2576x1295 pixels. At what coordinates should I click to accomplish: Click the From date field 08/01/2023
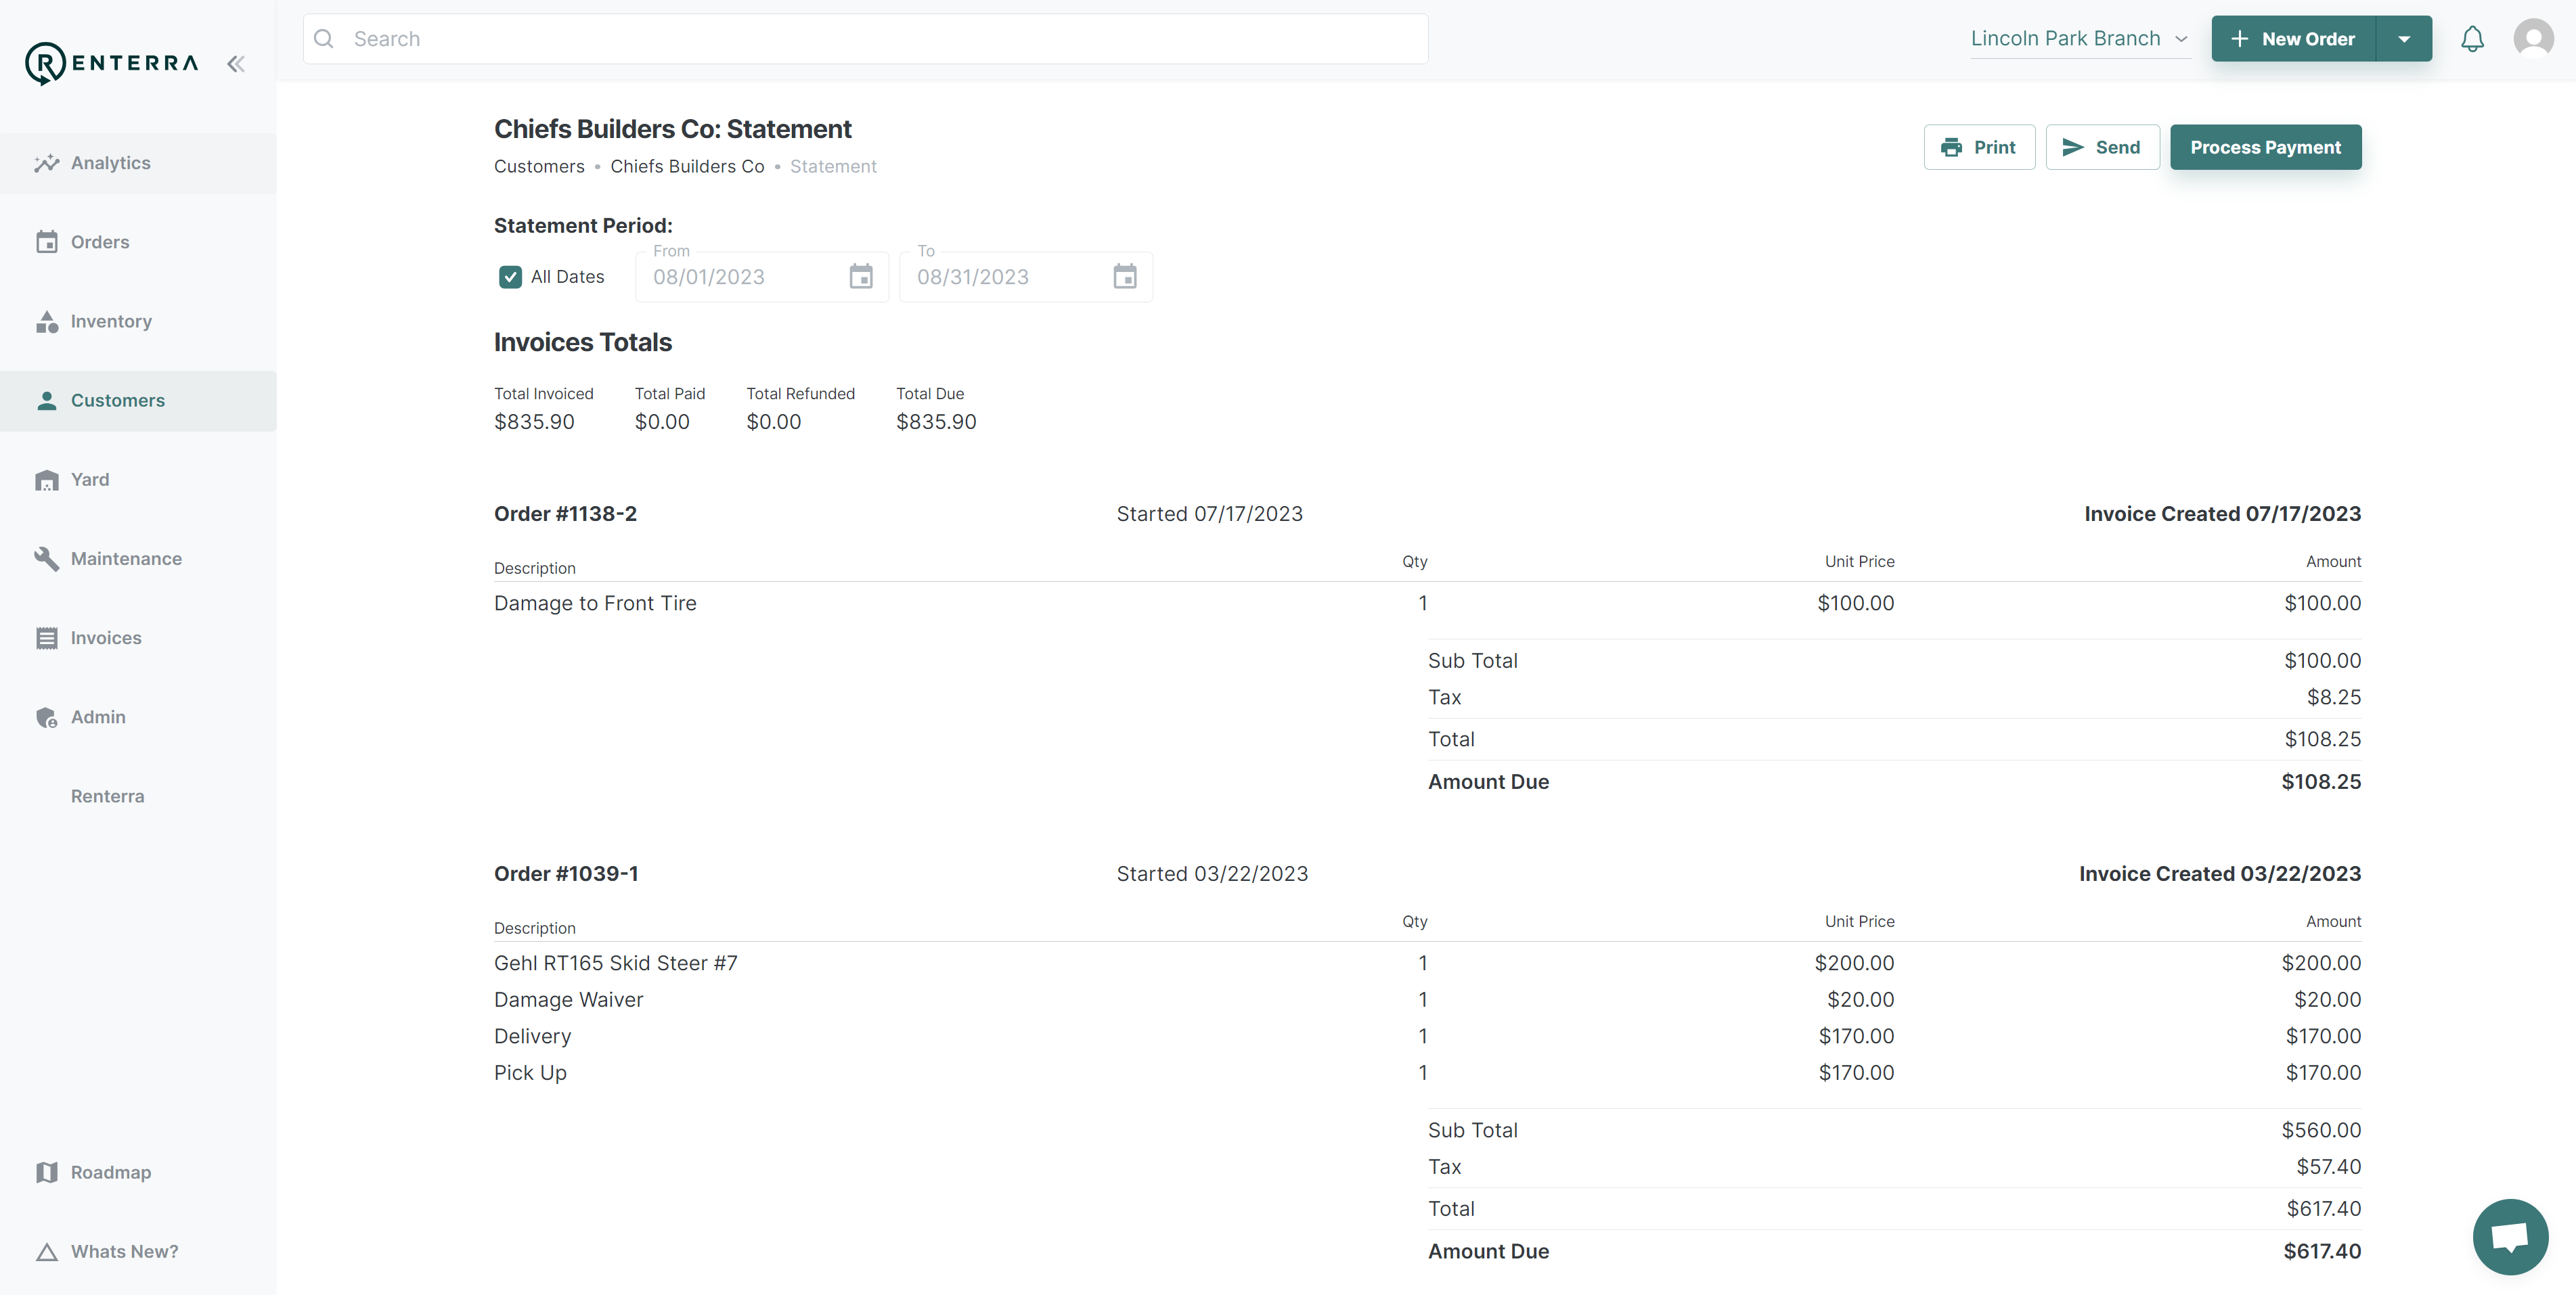762,277
